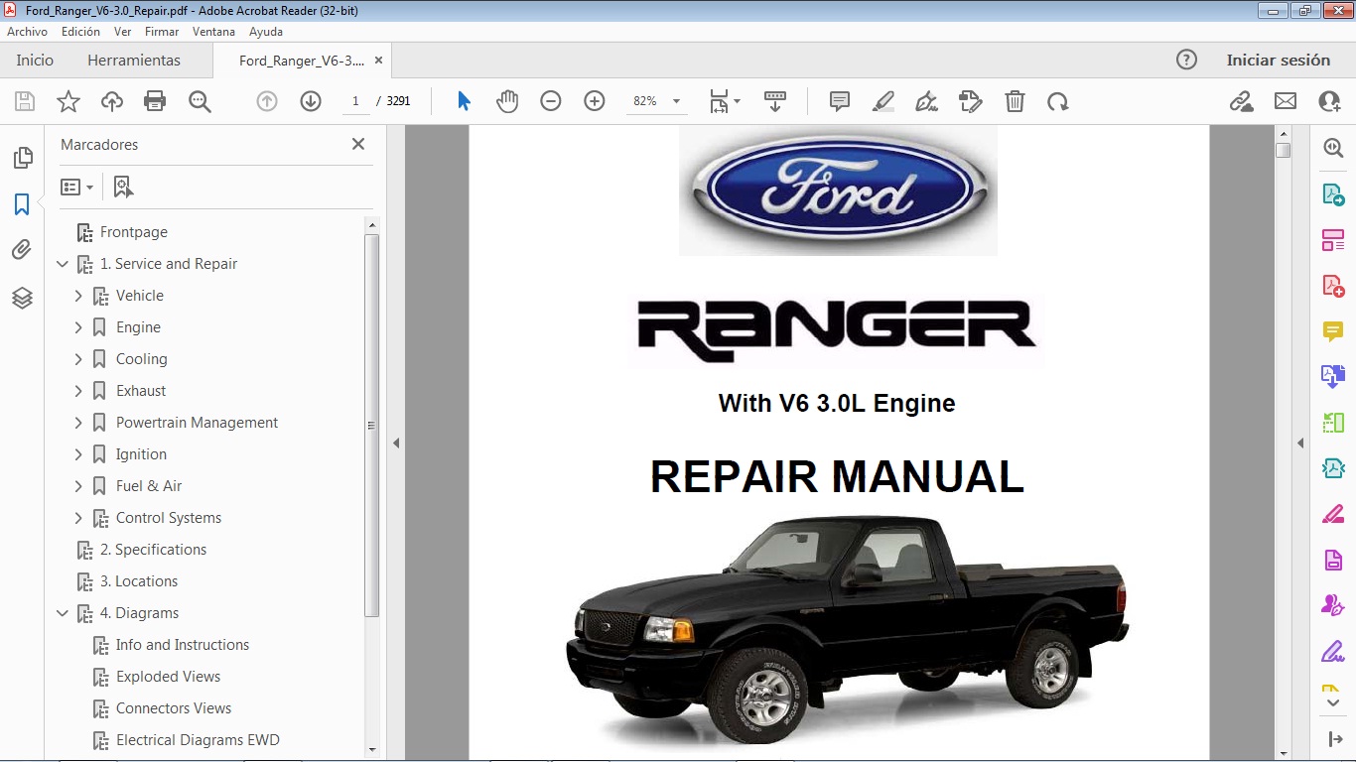
Task: Select the Highlight text tool
Action: tap(883, 100)
